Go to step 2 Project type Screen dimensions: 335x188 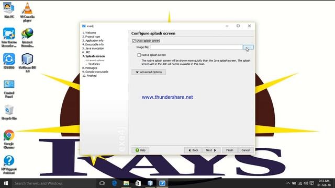pyautogui.click(x=91, y=37)
